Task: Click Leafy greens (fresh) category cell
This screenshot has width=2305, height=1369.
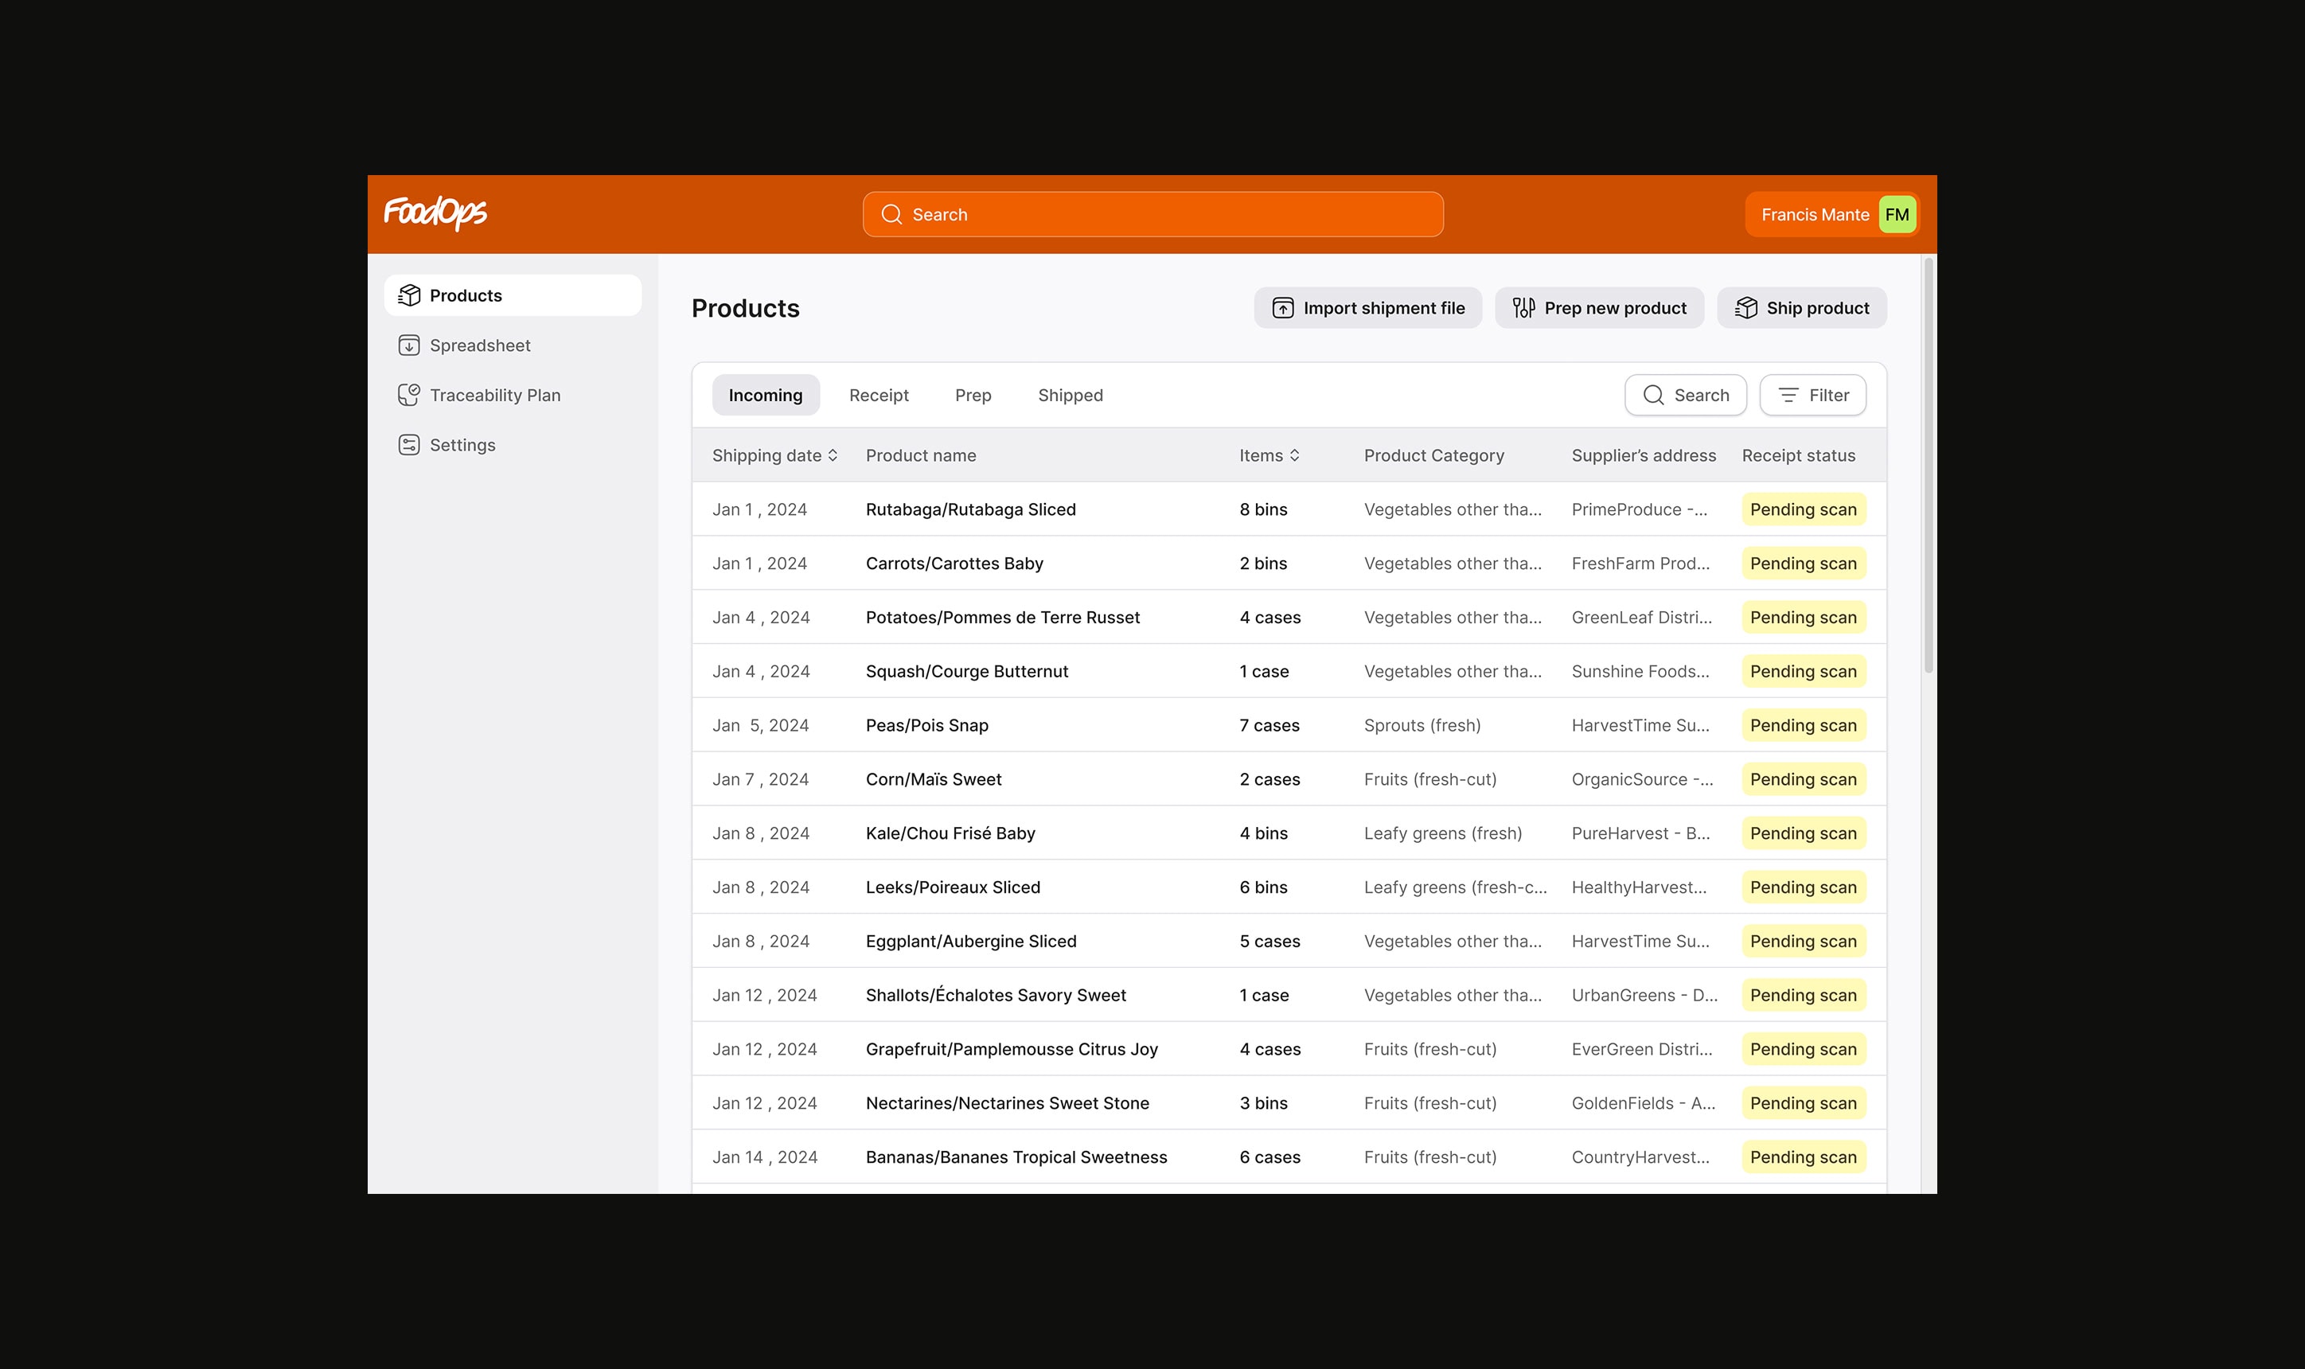Action: tap(1442, 833)
